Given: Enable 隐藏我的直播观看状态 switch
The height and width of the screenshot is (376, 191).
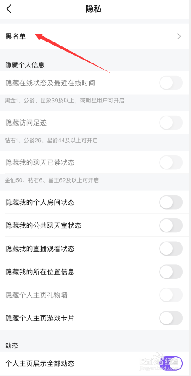Looking at the screenshot, I should pyautogui.click(x=171, y=249).
